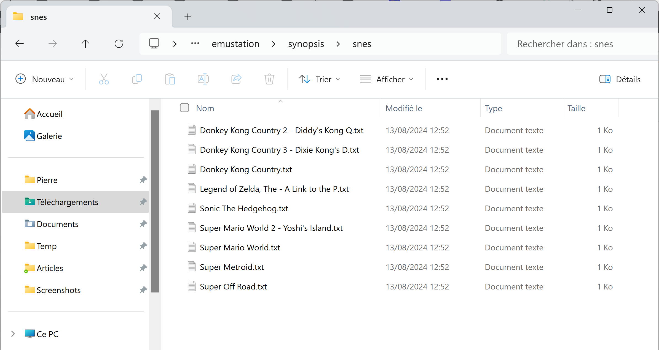Select the file Super Mario World.txt

240,247
